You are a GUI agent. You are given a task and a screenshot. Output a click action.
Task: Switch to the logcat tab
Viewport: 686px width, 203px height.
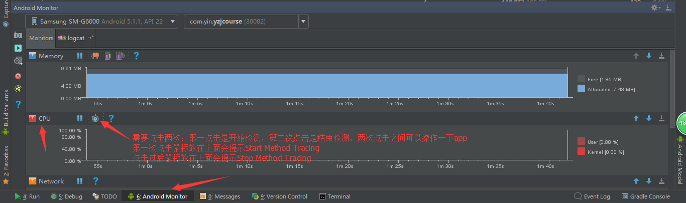tap(76, 38)
